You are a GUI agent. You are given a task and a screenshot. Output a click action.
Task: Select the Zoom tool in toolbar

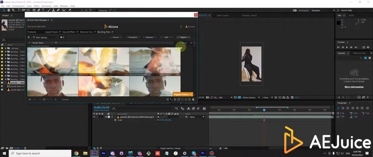coord(13,10)
